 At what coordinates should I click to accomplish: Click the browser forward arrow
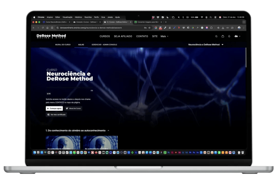[38, 28]
